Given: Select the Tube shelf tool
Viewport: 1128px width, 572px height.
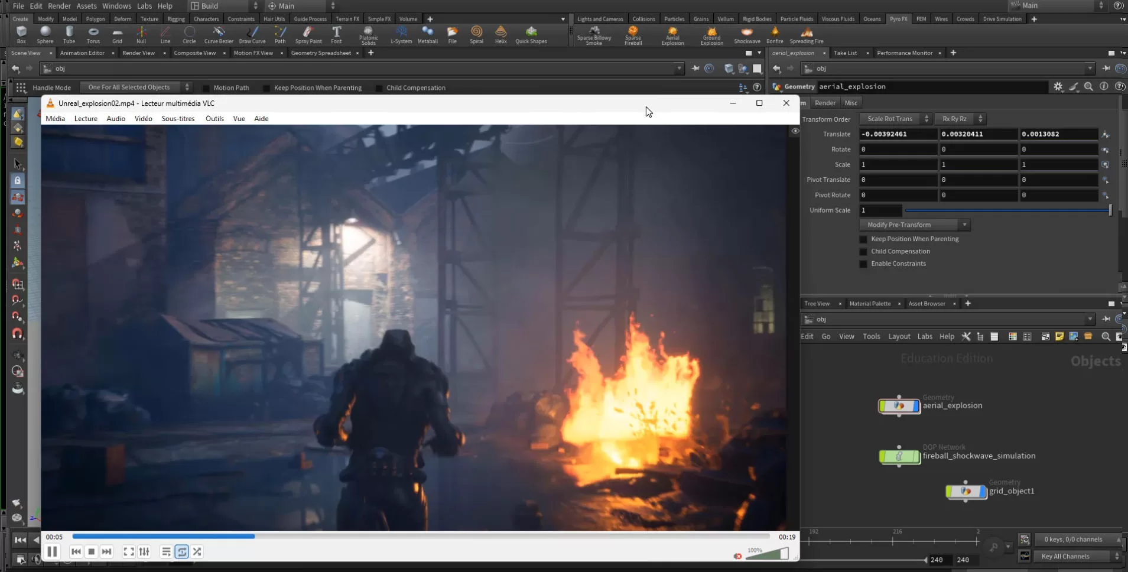Looking at the screenshot, I should (x=69, y=34).
